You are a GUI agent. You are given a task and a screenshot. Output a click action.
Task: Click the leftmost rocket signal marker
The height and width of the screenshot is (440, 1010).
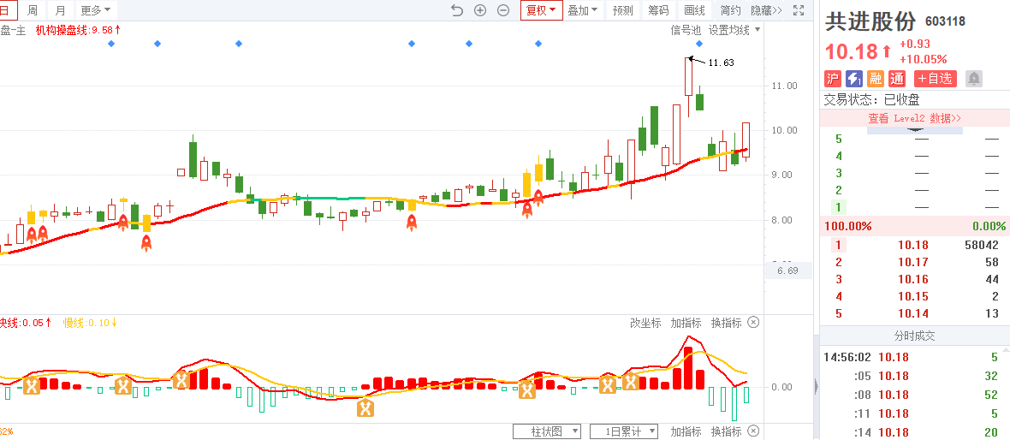pyautogui.click(x=31, y=235)
